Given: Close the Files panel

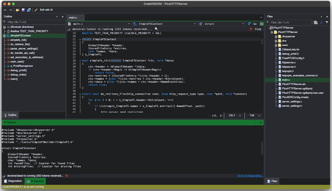Looking at the screenshot, I should point(327,17).
